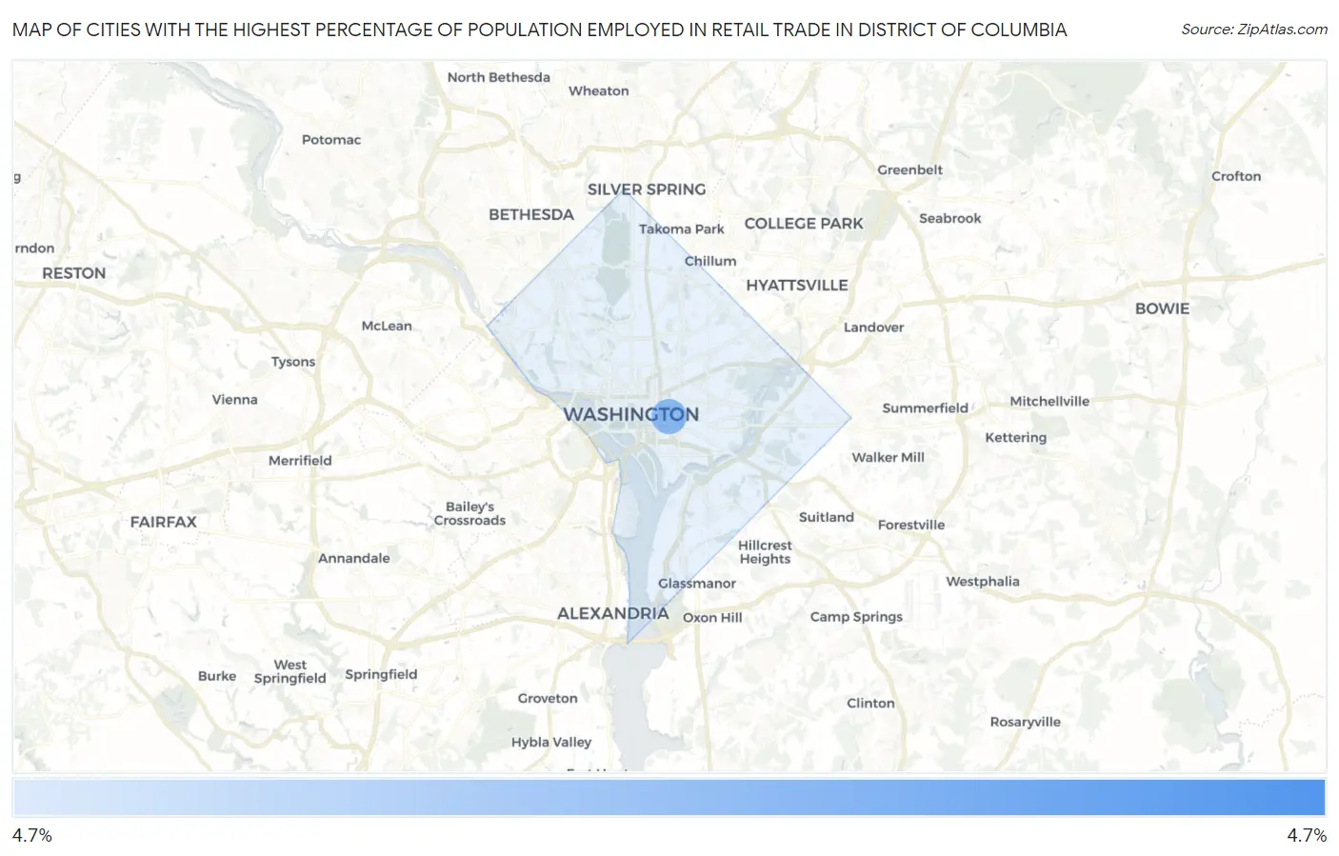Click the blue percentage gradient legend bar
1339x856 pixels.
pos(669,797)
